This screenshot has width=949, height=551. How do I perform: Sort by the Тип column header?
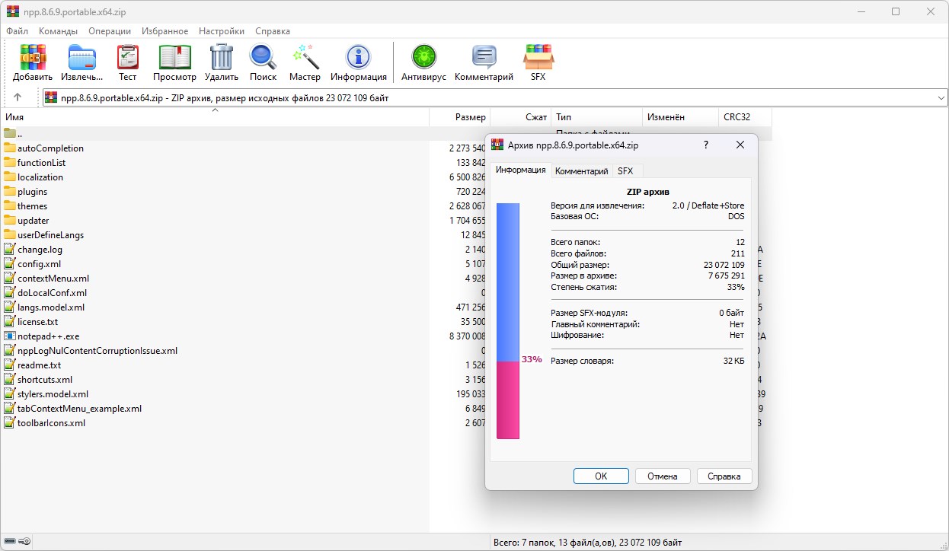point(596,117)
